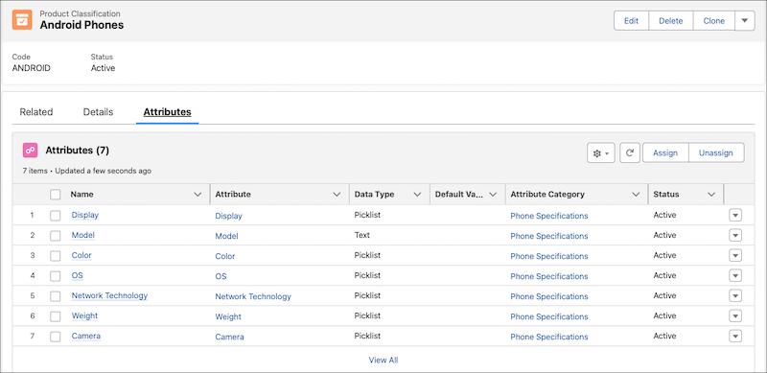Open the Name column header menu

click(198, 195)
